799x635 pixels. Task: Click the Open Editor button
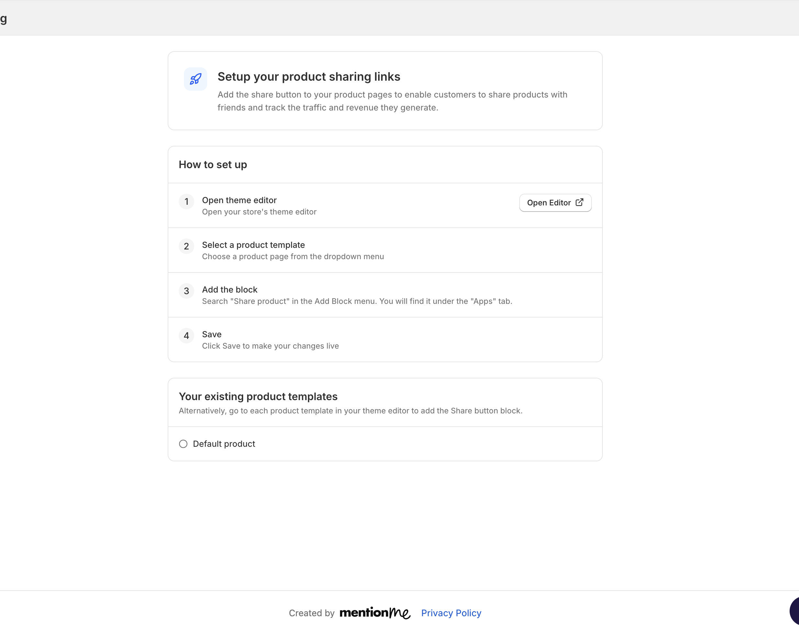(x=555, y=202)
